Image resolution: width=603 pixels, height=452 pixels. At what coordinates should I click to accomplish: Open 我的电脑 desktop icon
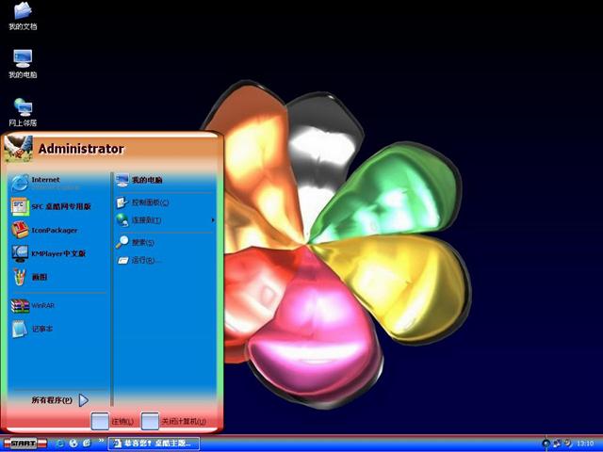(x=23, y=63)
